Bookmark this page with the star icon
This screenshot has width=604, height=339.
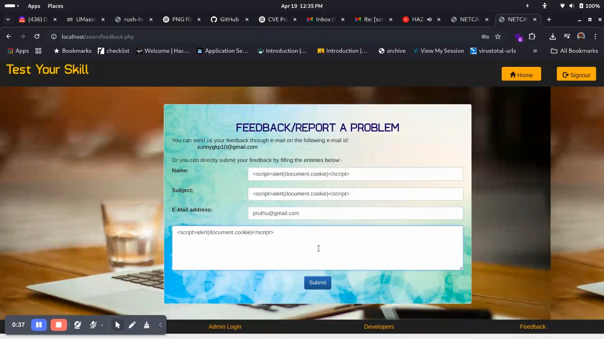(x=498, y=36)
